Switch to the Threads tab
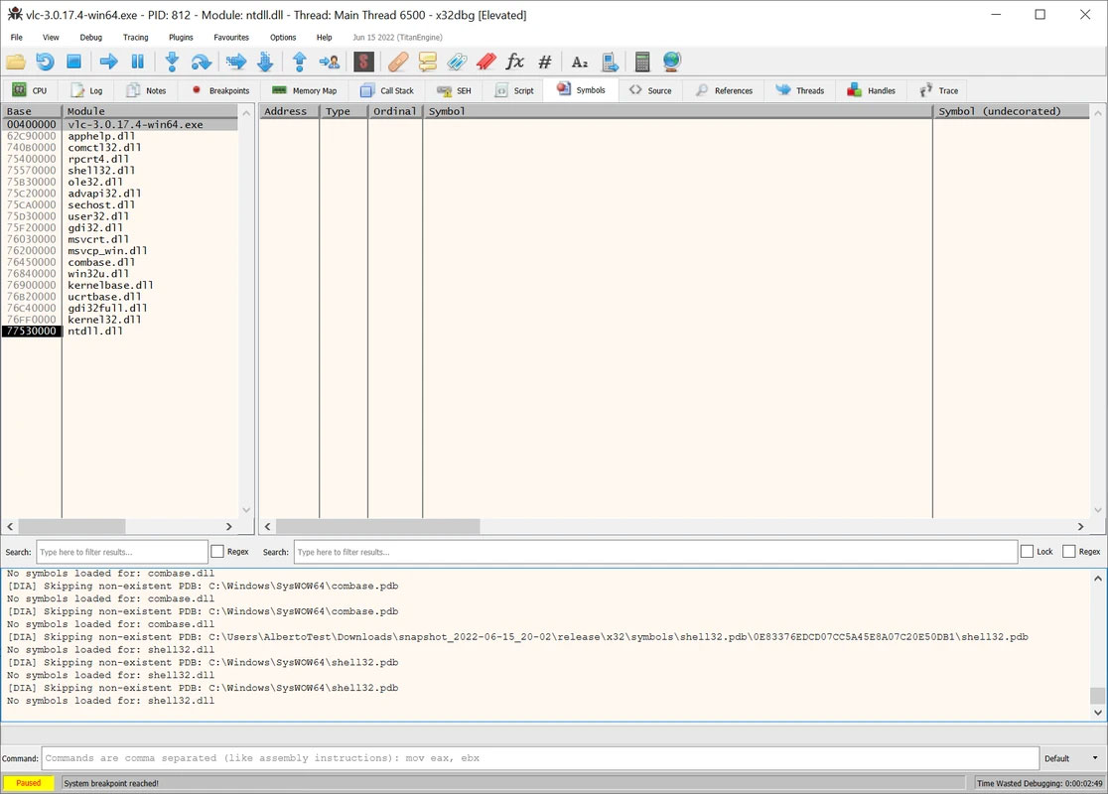 click(800, 90)
